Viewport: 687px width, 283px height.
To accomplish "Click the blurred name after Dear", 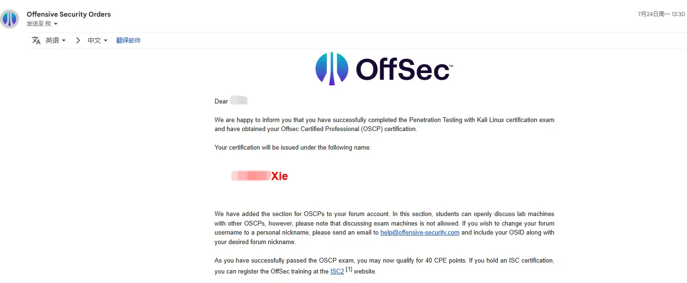I will click(238, 101).
